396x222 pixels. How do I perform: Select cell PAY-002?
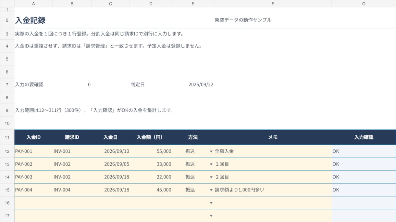click(33, 164)
